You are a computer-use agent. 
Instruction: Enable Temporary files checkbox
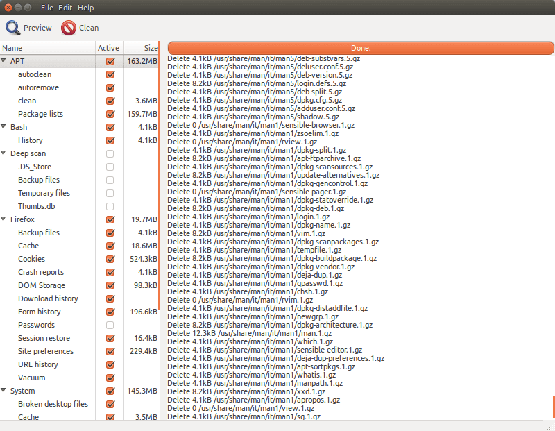110,193
